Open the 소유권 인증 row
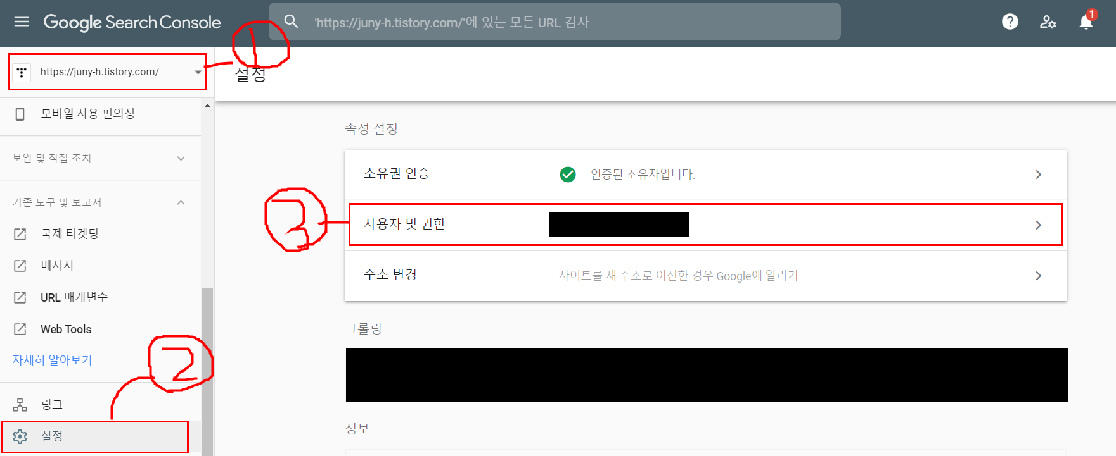The width and height of the screenshot is (1116, 456). point(706,174)
